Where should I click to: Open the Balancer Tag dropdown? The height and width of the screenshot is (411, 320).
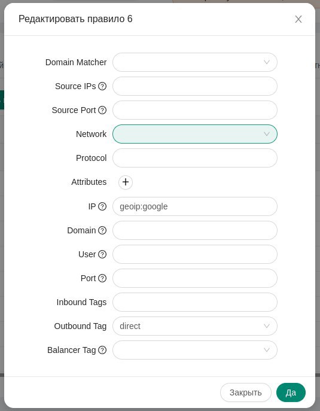coord(195,350)
